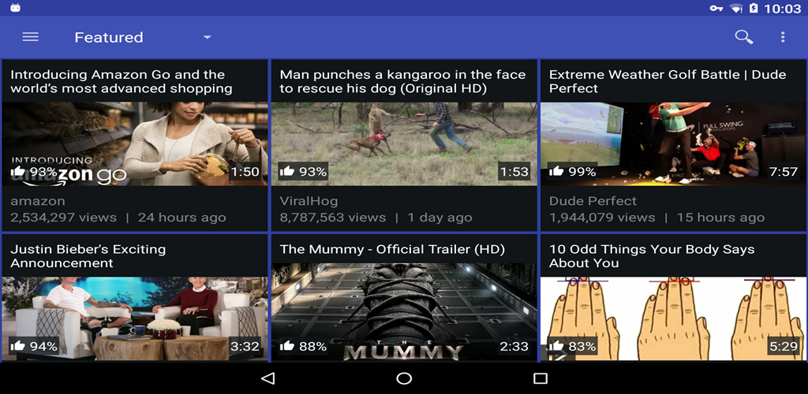Tap the Android home circle button
This screenshot has height=394, width=808.
tap(404, 378)
